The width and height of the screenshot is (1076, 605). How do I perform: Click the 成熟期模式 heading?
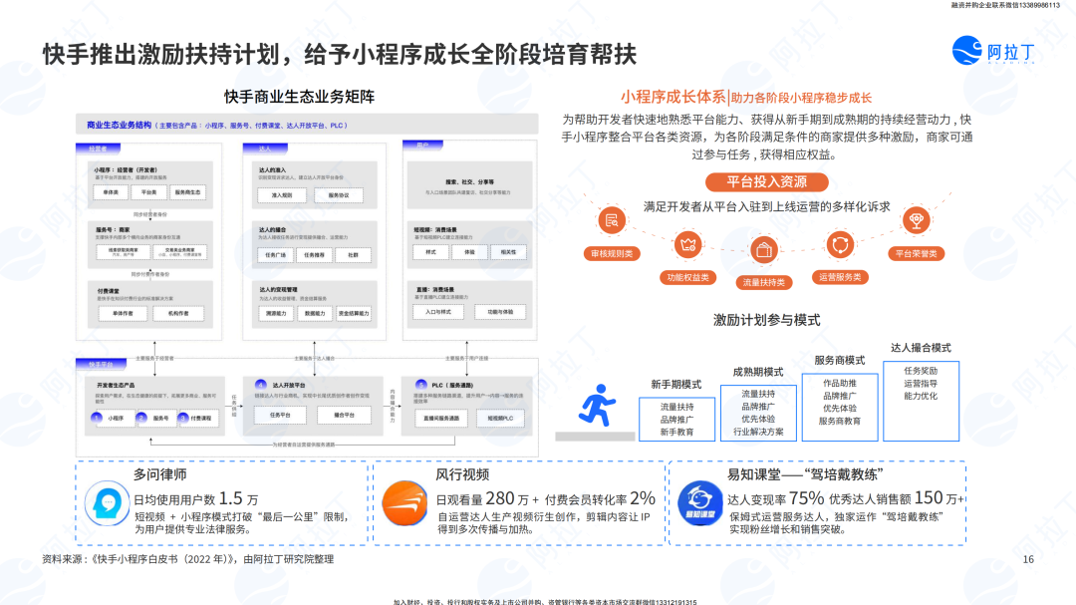pos(757,372)
